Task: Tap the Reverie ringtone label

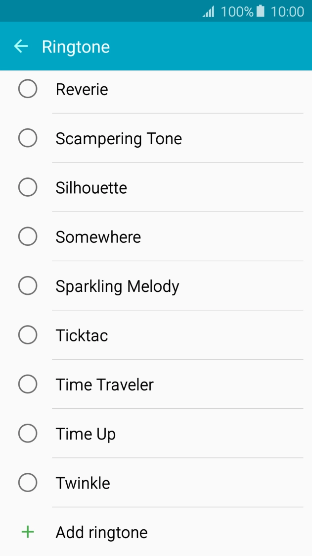Action: [82, 89]
